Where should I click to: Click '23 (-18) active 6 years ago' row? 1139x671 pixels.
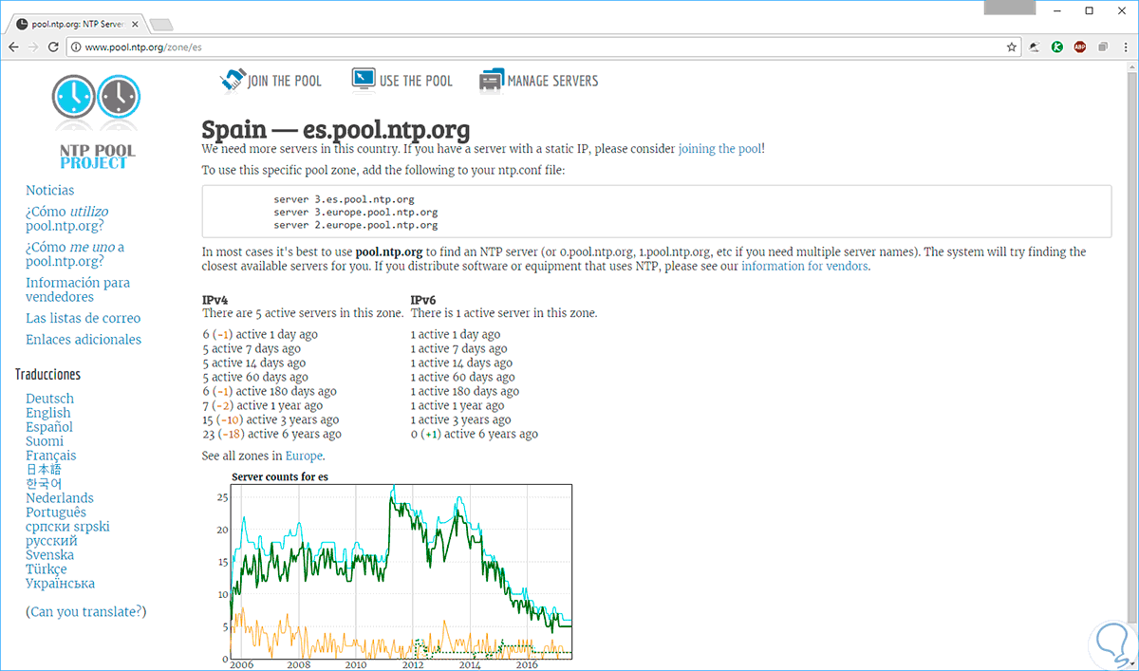[x=271, y=434]
